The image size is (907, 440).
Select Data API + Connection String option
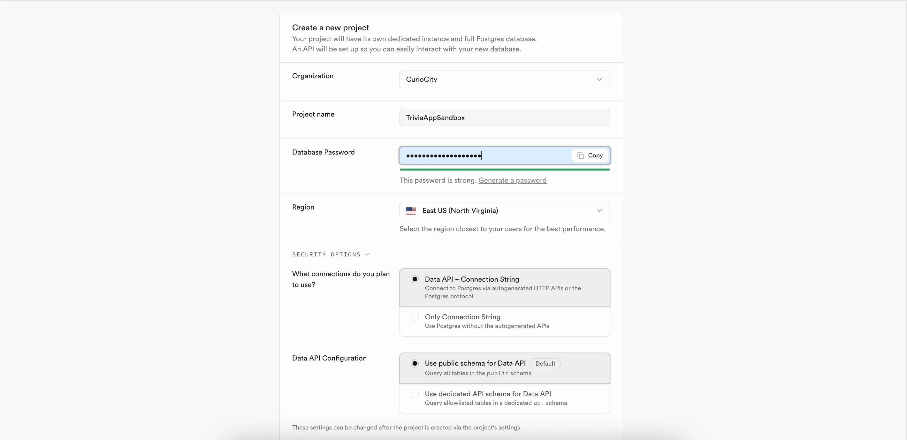(415, 279)
